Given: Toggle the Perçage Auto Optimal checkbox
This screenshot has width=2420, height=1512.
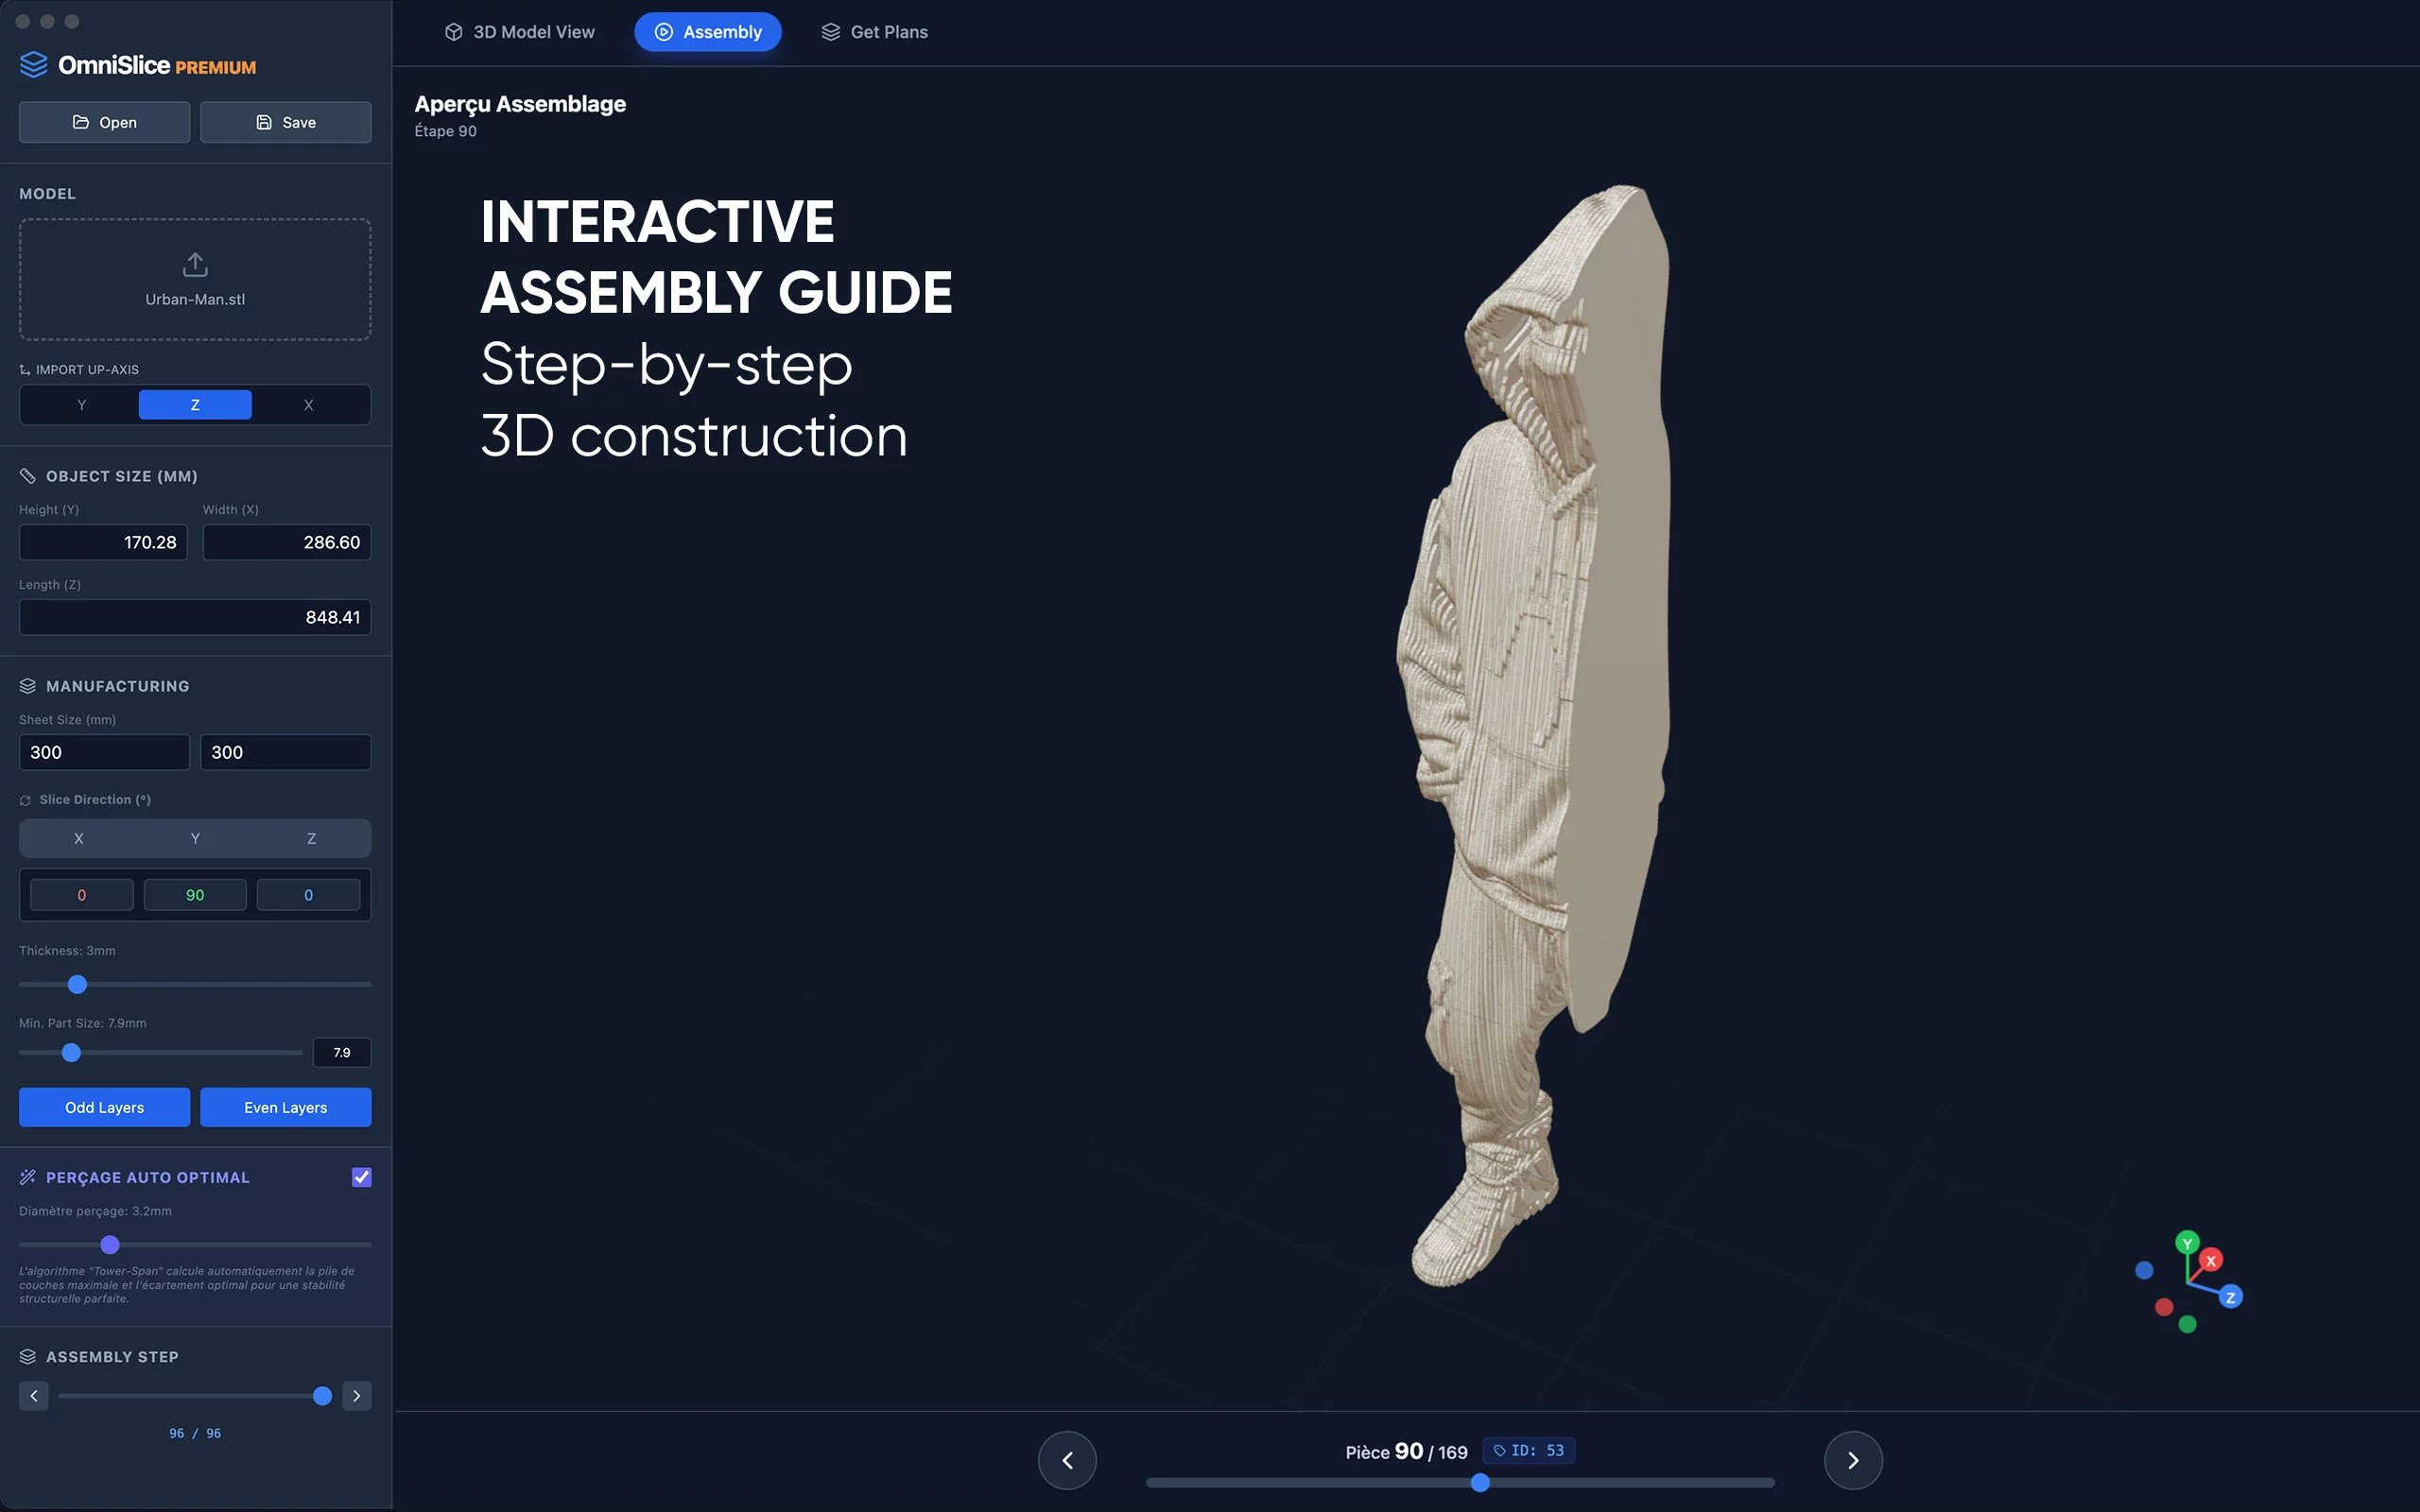Looking at the screenshot, I should point(362,1177).
